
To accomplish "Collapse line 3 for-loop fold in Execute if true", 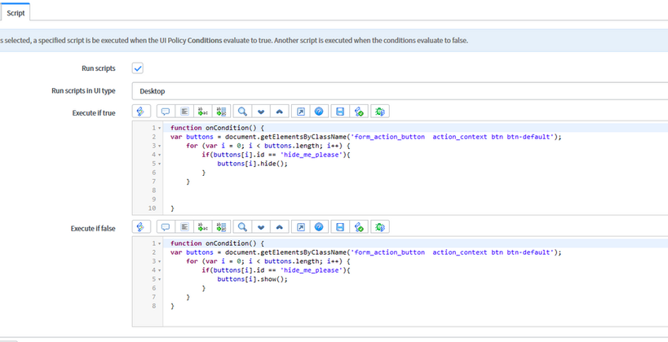I will point(160,146).
